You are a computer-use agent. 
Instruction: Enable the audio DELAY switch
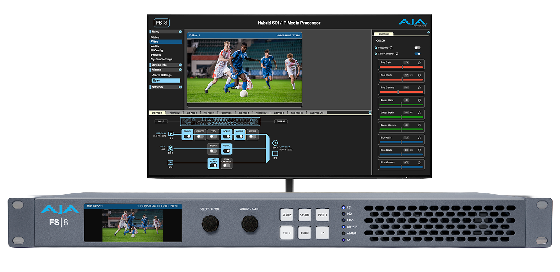coord(214,151)
